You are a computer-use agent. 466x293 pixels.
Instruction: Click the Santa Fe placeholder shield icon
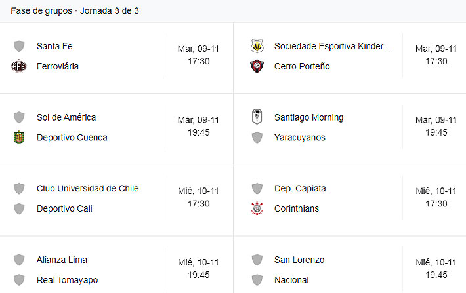click(19, 46)
